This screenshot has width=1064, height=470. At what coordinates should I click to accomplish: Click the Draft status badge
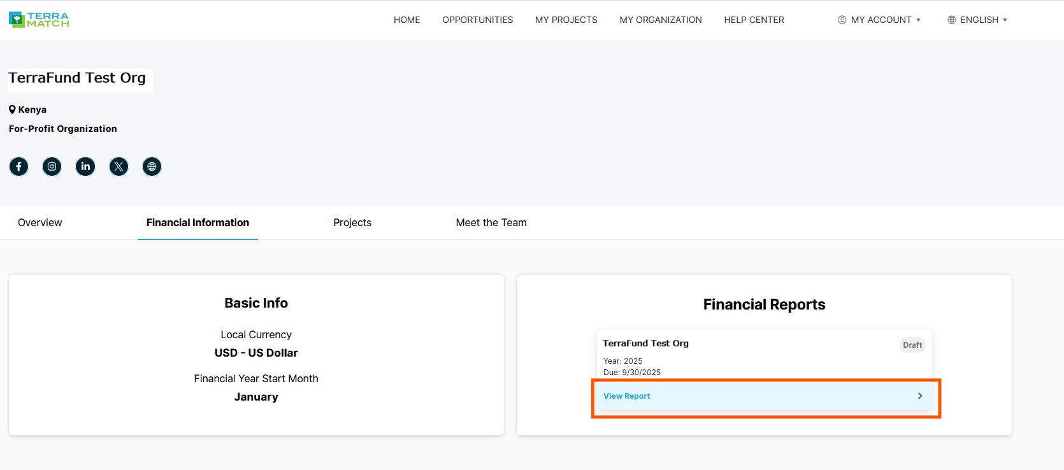point(912,345)
